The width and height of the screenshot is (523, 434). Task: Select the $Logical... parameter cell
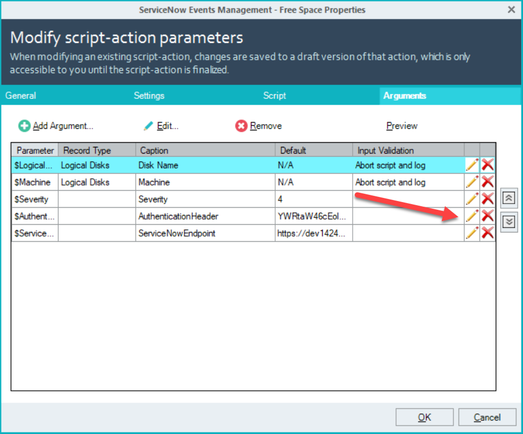tap(35, 165)
